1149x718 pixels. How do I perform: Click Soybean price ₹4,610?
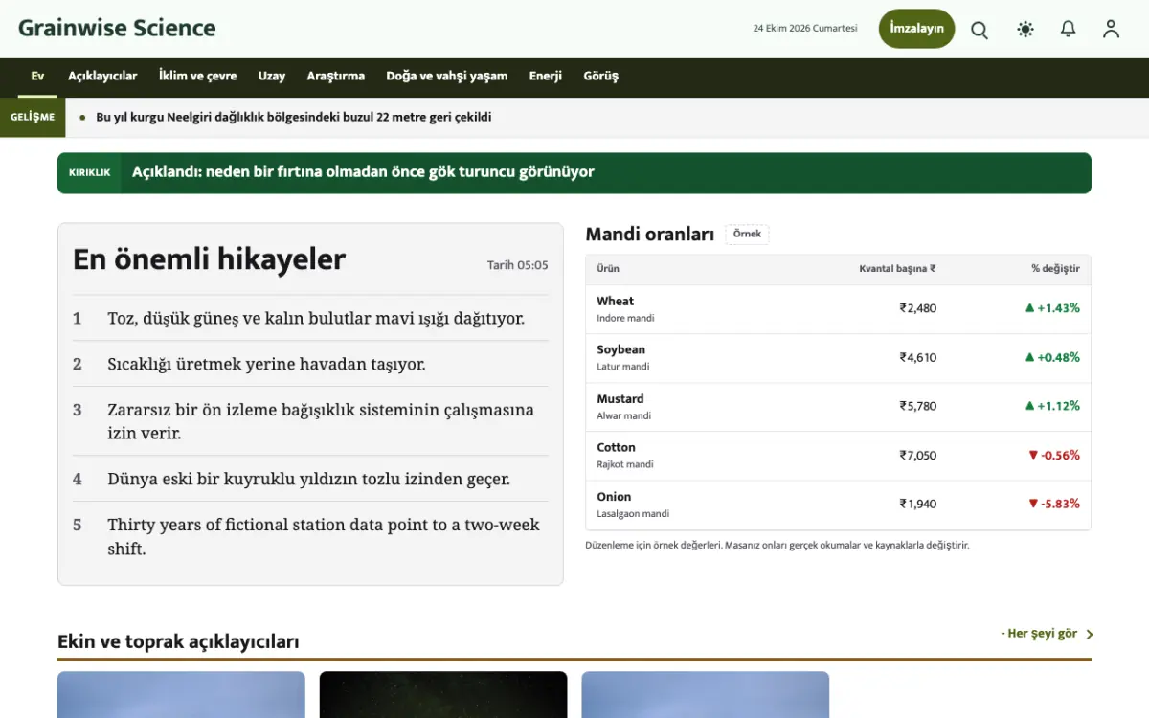(x=918, y=357)
